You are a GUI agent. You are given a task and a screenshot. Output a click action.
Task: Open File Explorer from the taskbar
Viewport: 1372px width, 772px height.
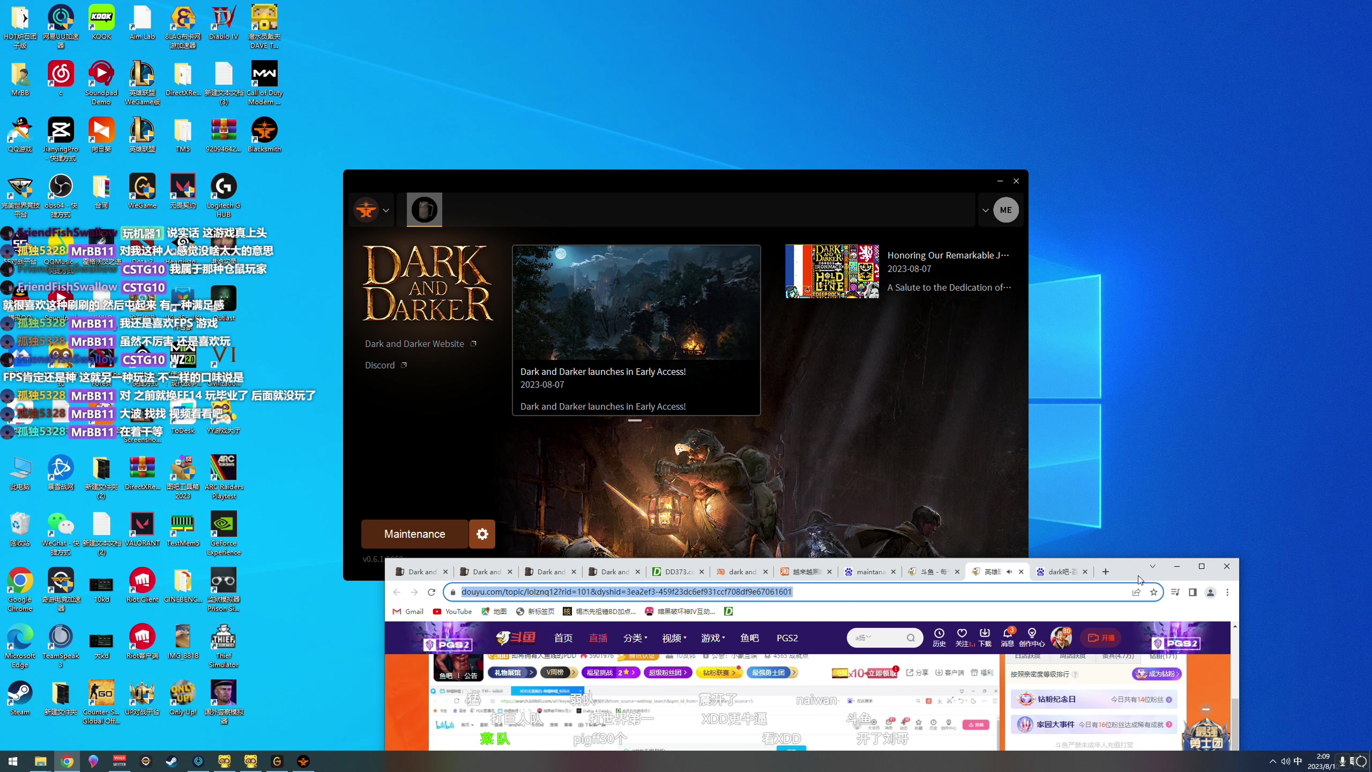tap(40, 761)
